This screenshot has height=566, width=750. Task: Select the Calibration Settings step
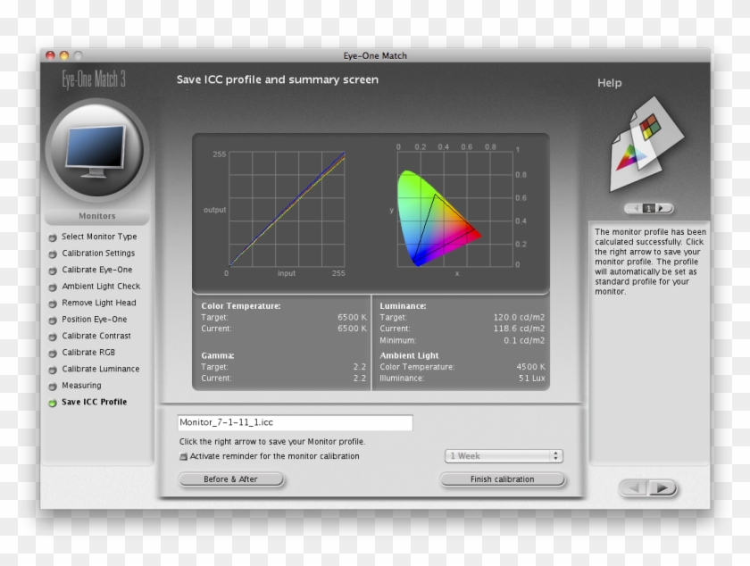coord(89,253)
